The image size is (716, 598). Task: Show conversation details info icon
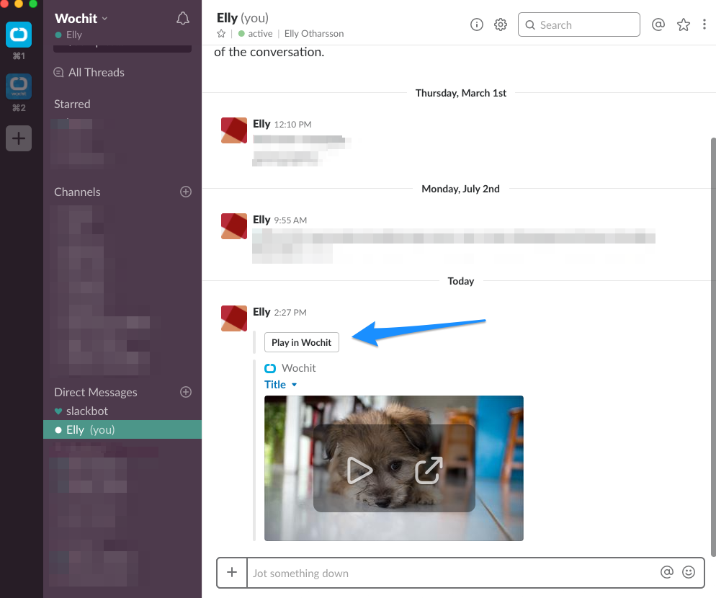476,24
